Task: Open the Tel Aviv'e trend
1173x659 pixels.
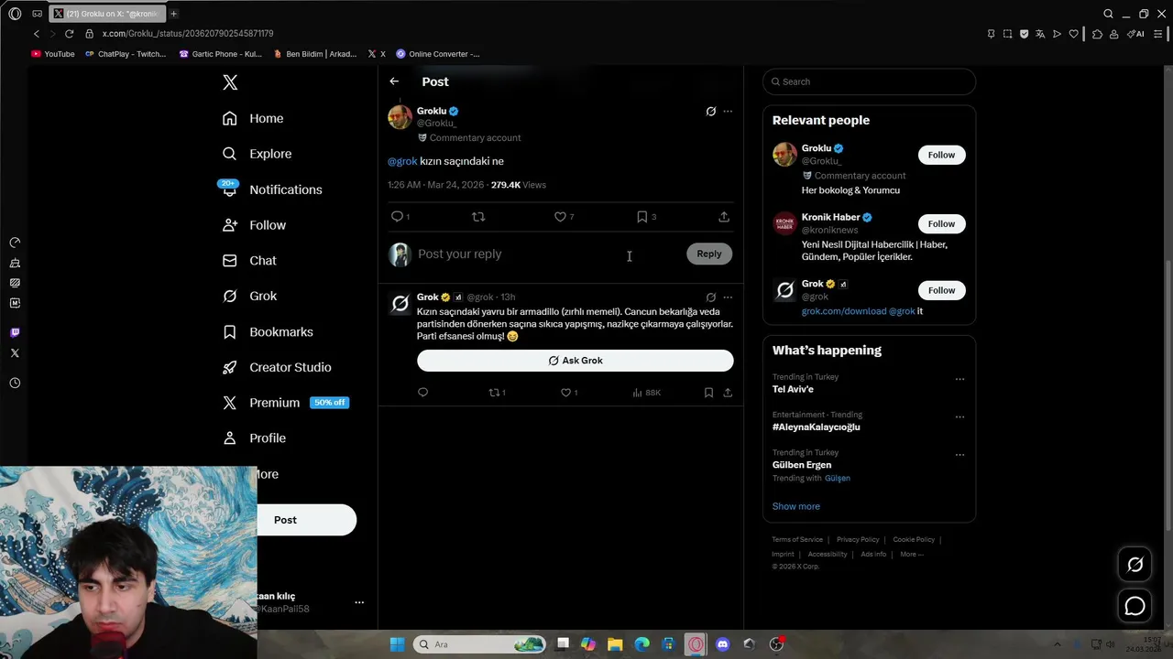Action: coord(793,389)
